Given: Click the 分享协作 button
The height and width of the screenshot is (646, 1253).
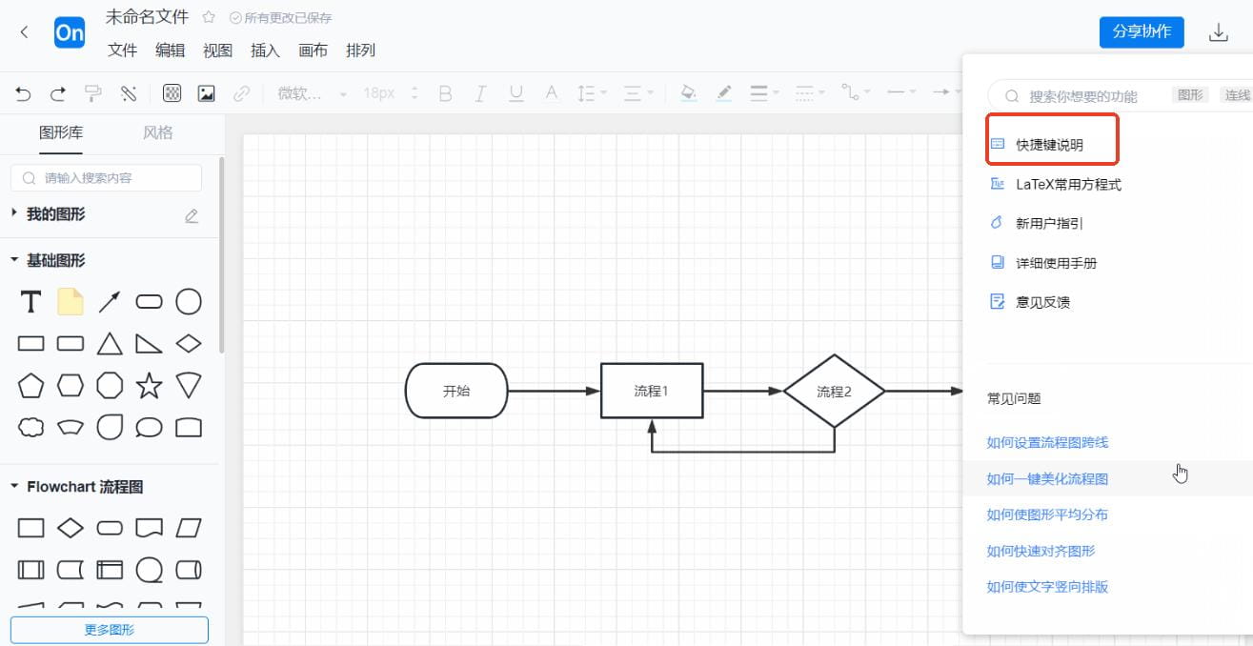Looking at the screenshot, I should point(1141,31).
